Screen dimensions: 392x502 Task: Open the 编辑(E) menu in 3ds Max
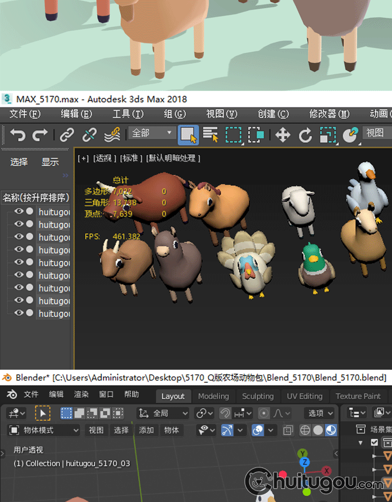(x=76, y=114)
